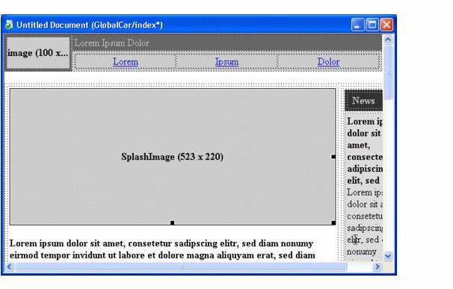Image resolution: width=453 pixels, height=289 pixels.
Task: Open the Dolor navigation link
Action: 328,61
